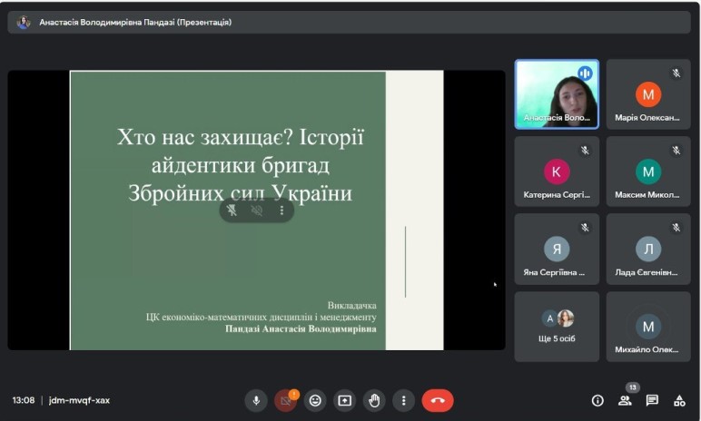The image size is (701, 421).
Task: Click the teal M avatar of Максим
Action: pos(648,171)
